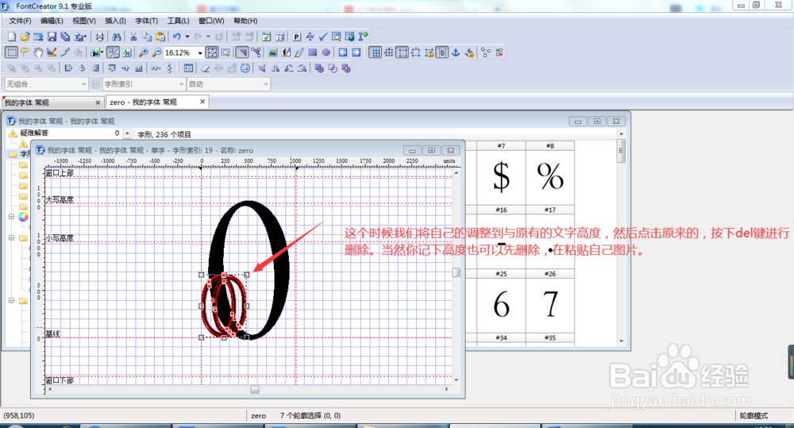
Task: Toggle guidelines display button
Action: 402,52
